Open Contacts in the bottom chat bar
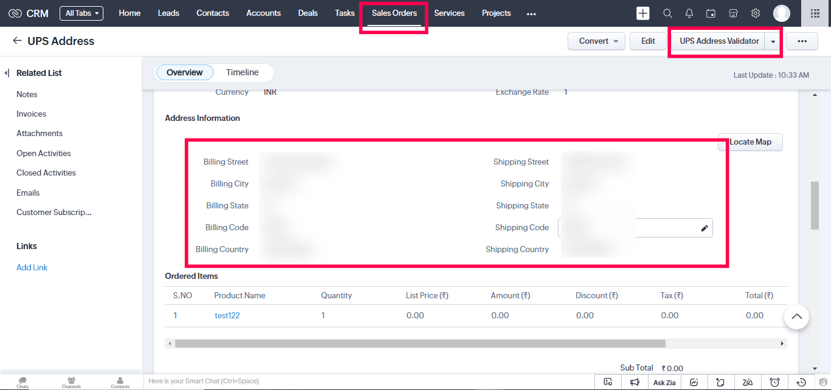This screenshot has width=831, height=390. pyautogui.click(x=120, y=382)
